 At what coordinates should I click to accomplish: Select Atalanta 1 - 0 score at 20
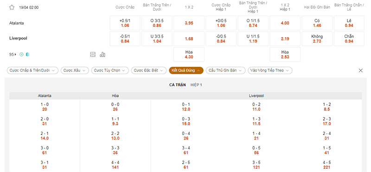(45, 107)
